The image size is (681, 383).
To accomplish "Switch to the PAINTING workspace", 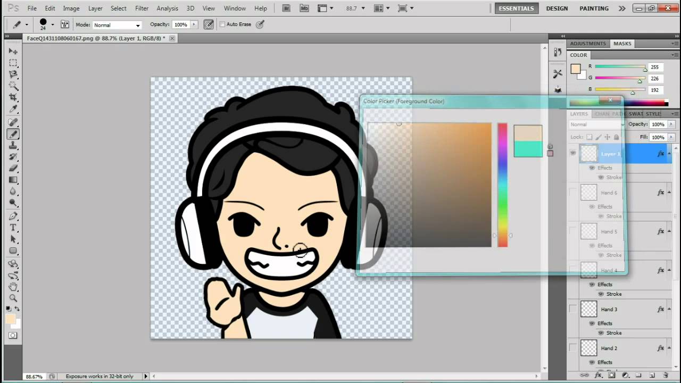I will tap(594, 9).
